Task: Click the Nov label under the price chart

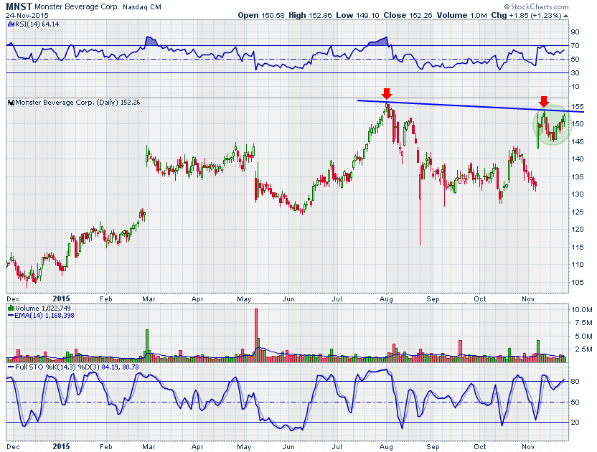Action: pyautogui.click(x=528, y=299)
